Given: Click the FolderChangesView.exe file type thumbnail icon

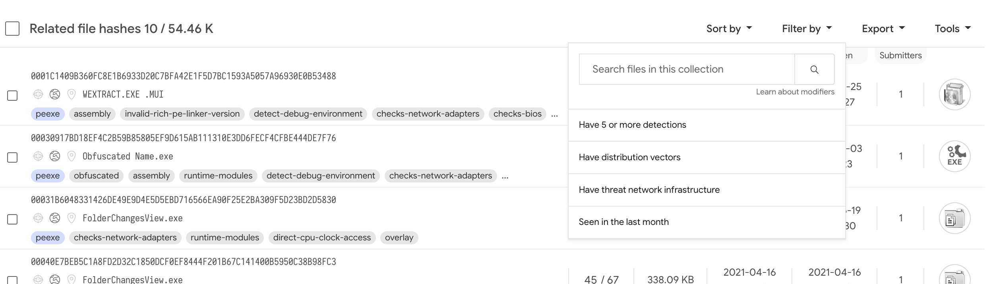Looking at the screenshot, I should [x=954, y=218].
